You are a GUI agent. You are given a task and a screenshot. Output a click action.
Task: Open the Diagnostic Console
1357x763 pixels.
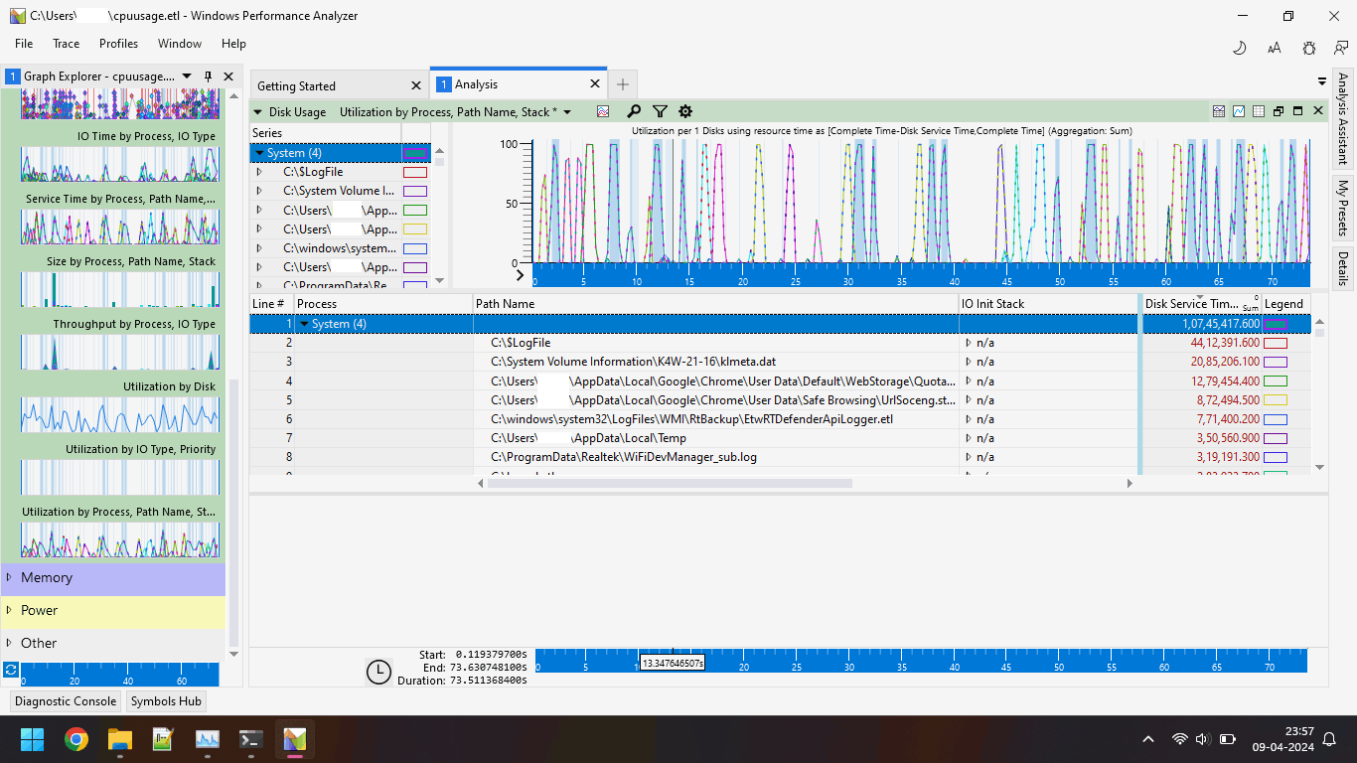pyautogui.click(x=66, y=701)
